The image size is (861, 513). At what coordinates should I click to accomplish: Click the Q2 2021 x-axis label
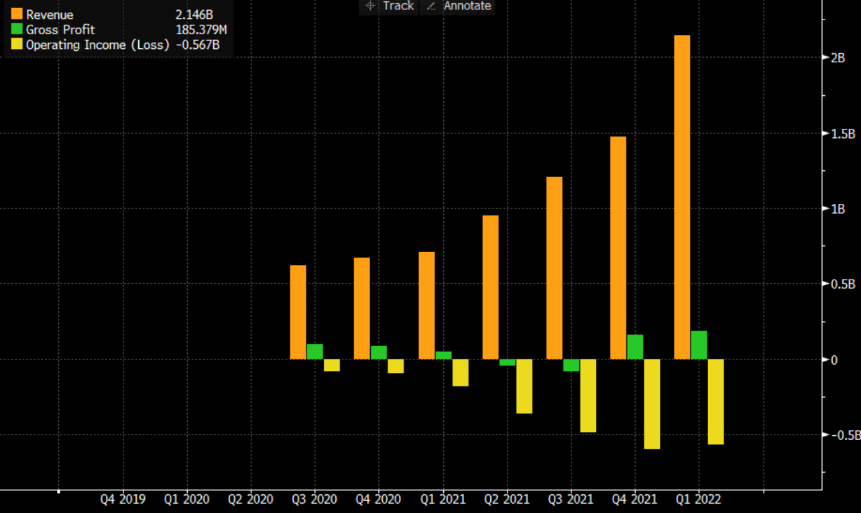(x=506, y=500)
